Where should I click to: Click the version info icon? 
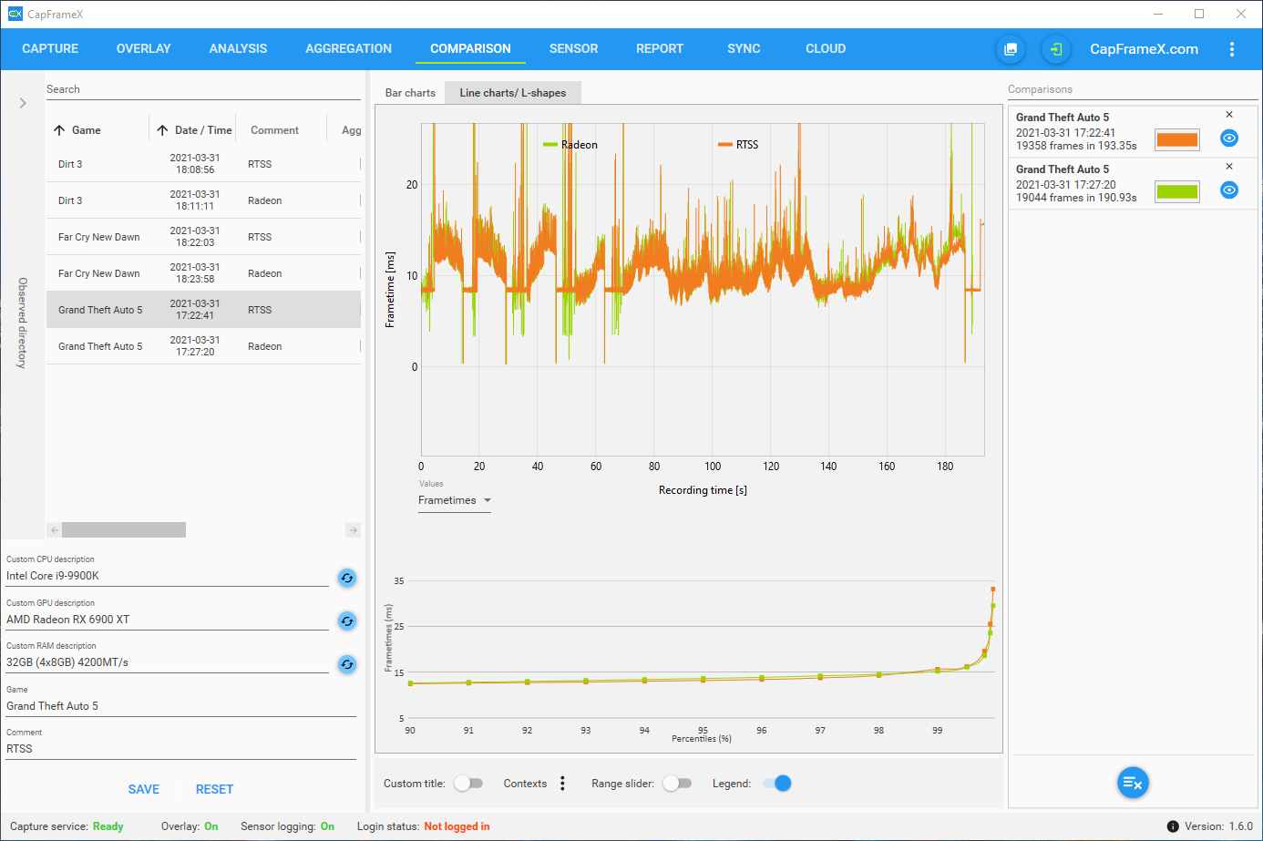click(x=1173, y=826)
